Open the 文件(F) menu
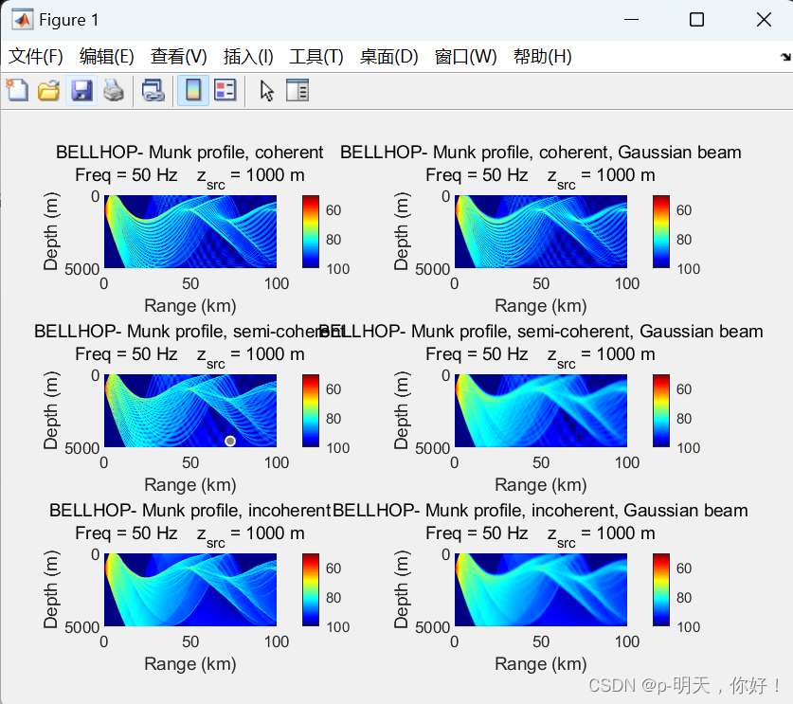 coord(35,56)
